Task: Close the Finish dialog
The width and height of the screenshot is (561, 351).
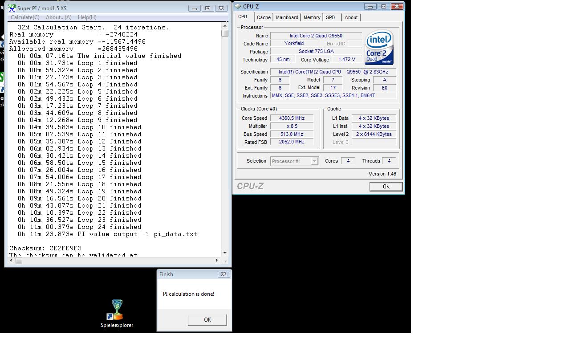Action: 224,274
